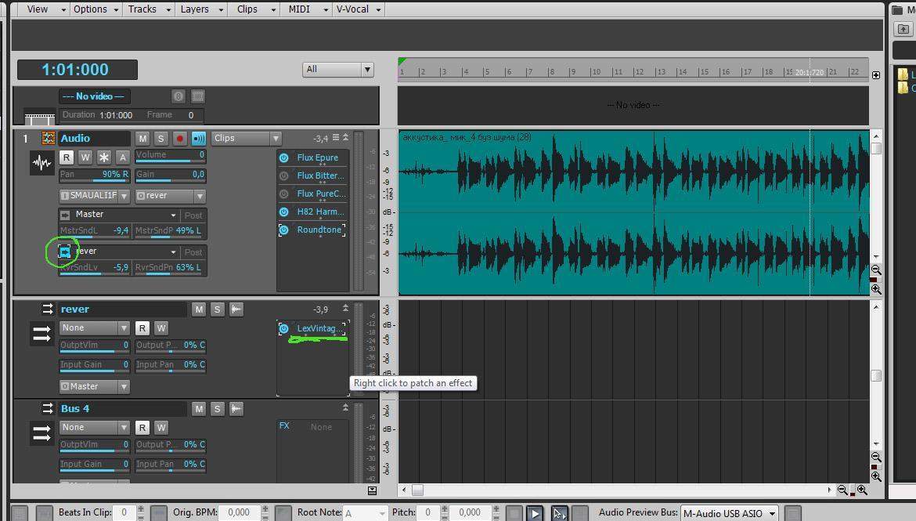Open the V-Vocal menu

tap(359, 9)
